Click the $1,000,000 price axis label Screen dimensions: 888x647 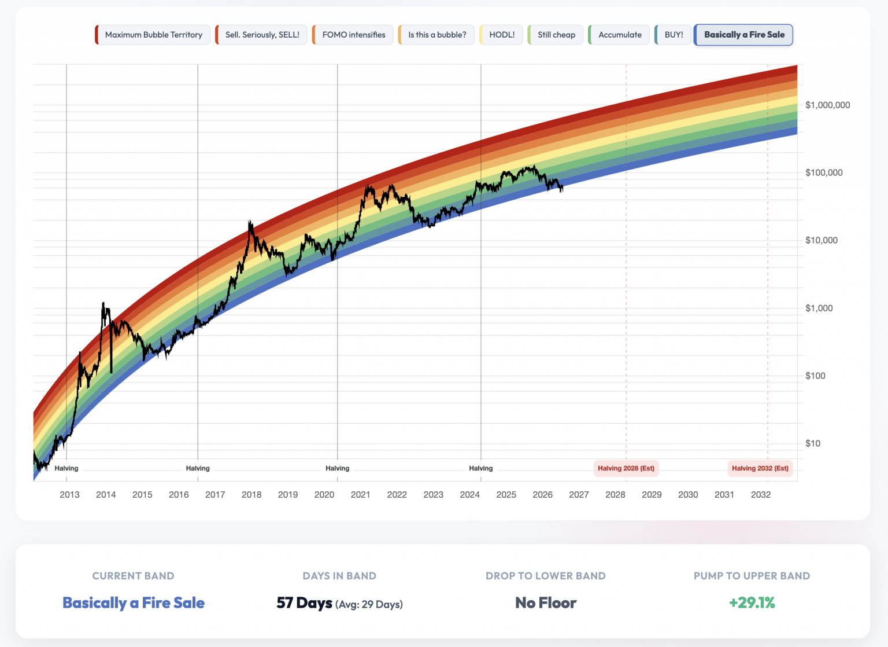[x=828, y=105]
